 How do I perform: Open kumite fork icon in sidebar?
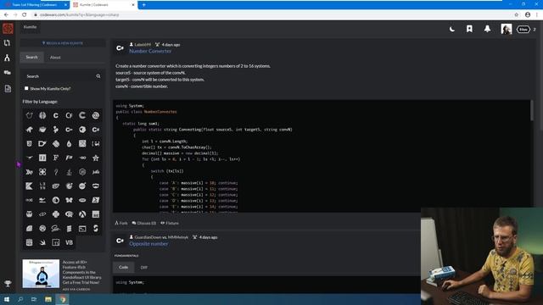(x=7, y=58)
